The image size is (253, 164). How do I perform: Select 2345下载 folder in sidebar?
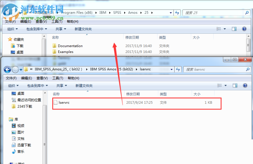coord(22,106)
